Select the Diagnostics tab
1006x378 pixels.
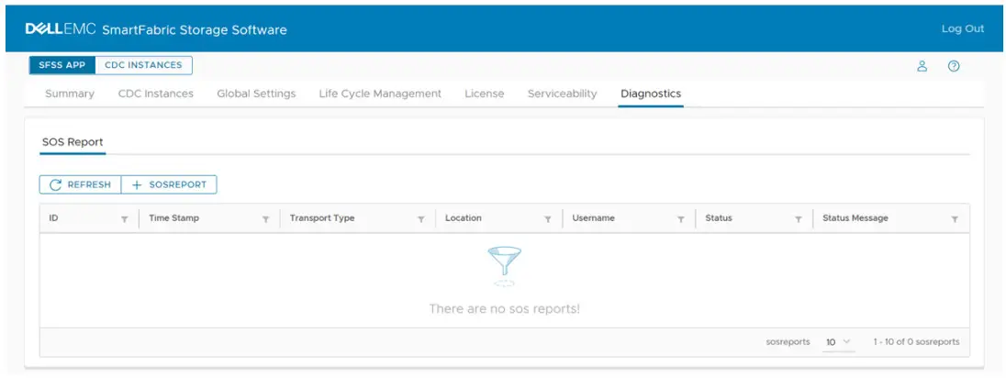coord(651,94)
